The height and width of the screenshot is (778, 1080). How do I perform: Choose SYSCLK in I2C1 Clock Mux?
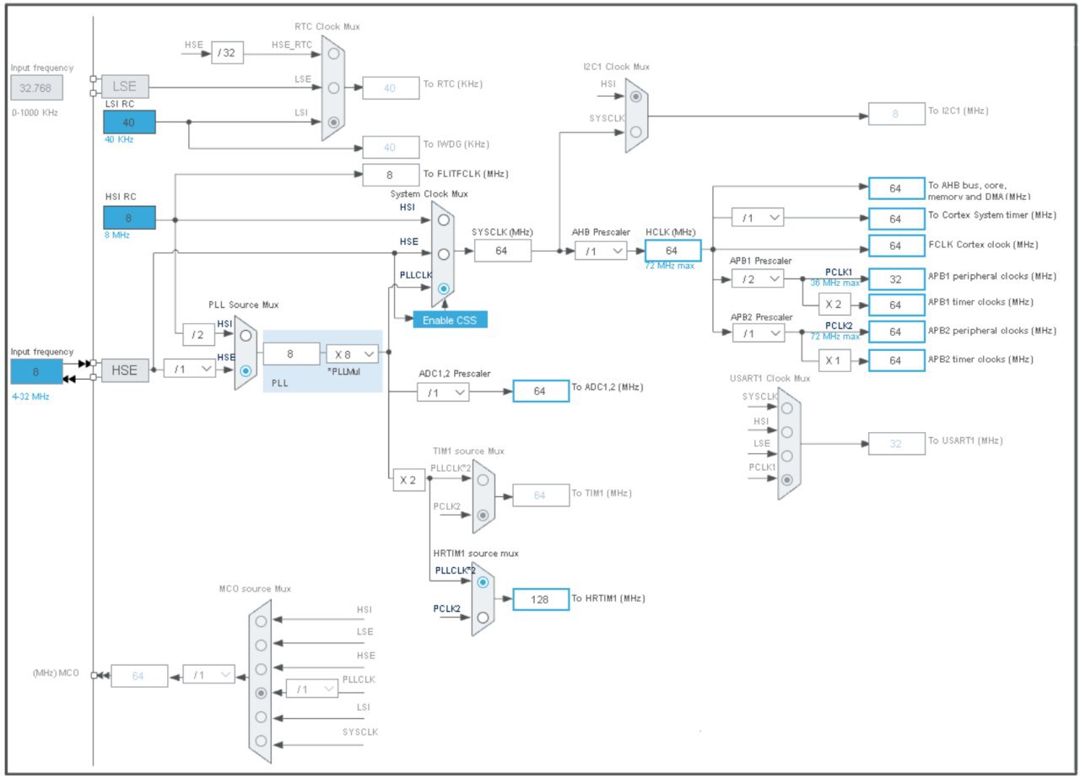point(636,131)
